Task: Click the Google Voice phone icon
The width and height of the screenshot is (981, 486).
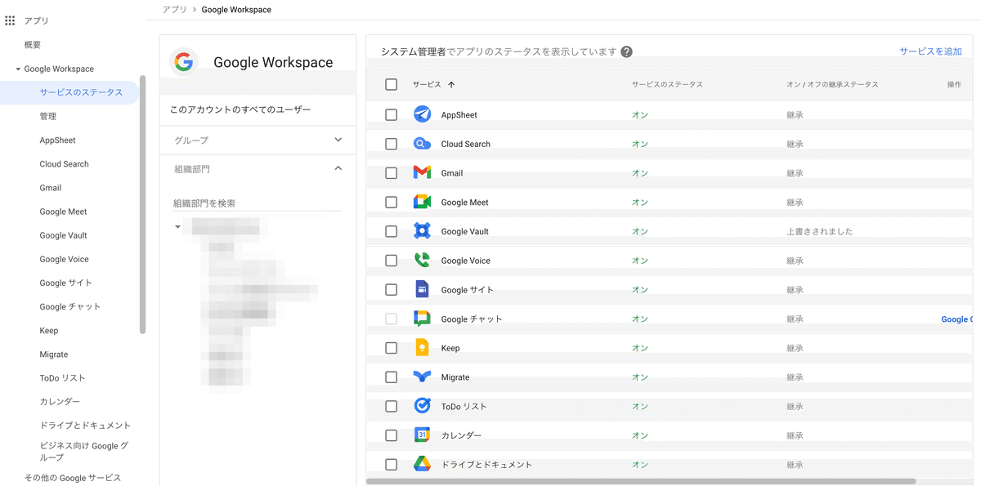Action: click(x=422, y=261)
